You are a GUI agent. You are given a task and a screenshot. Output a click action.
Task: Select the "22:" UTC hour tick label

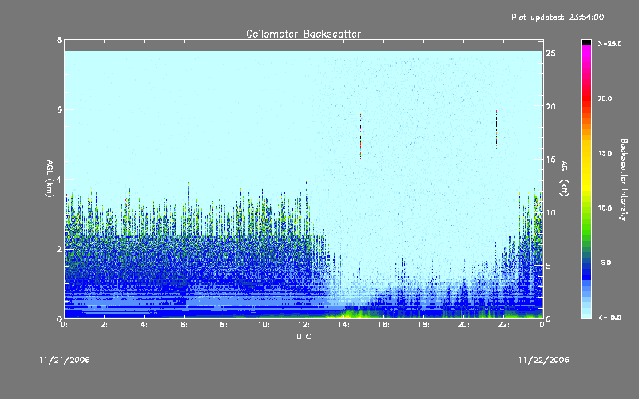point(503,325)
